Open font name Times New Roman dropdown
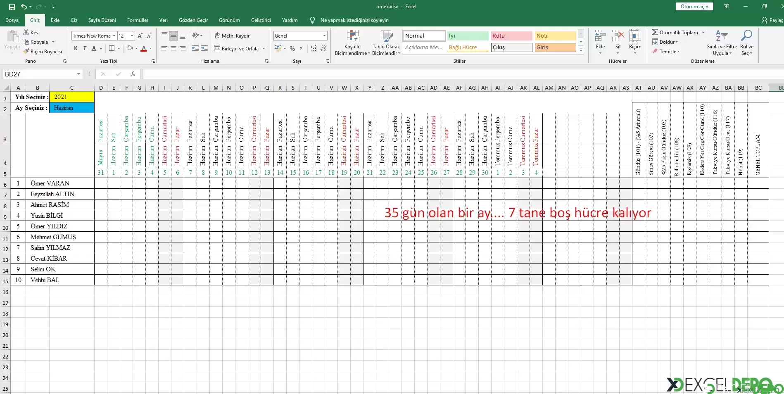784x394 pixels. 114,36
